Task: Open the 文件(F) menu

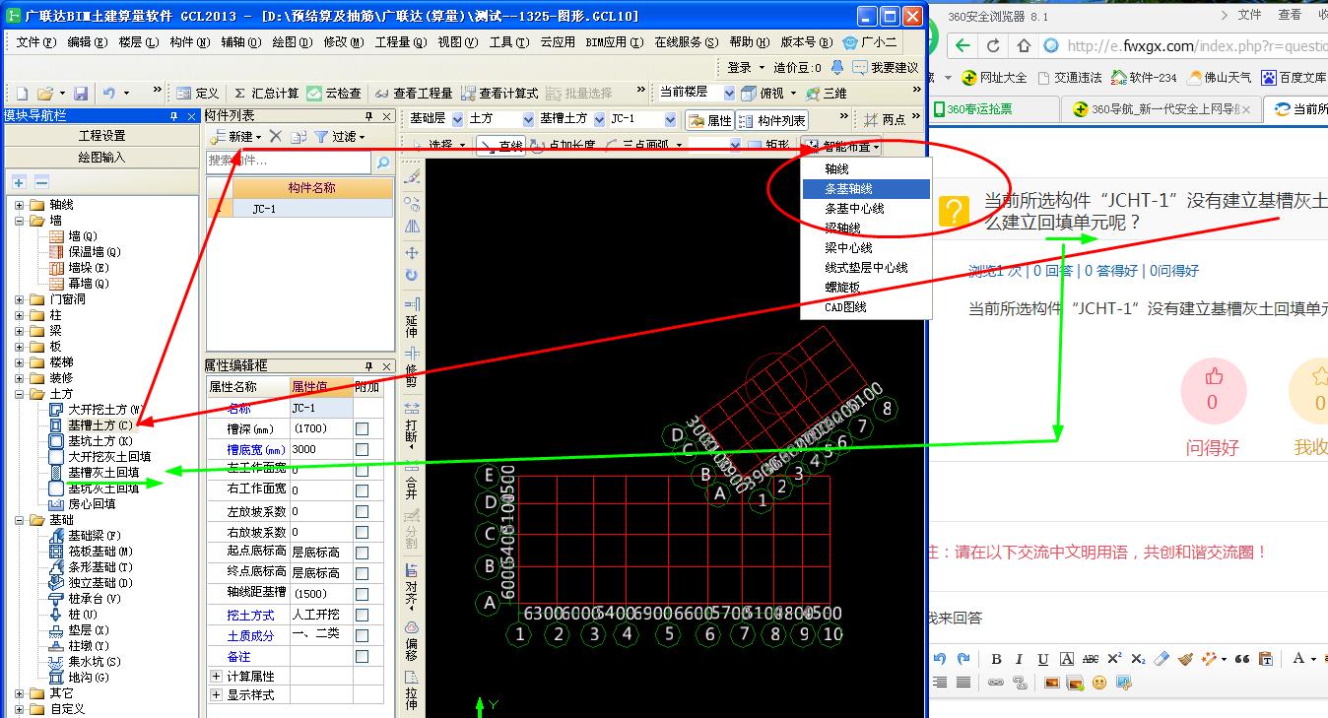Action: [x=35, y=42]
